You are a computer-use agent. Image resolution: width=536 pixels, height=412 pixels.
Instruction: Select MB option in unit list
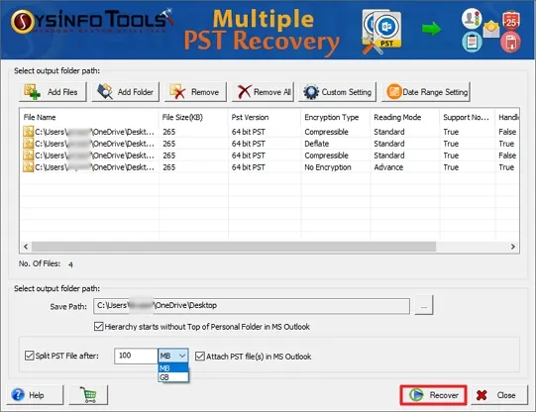(x=173, y=368)
